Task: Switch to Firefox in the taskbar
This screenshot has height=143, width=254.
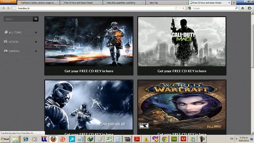Action: pyautogui.click(x=53, y=139)
